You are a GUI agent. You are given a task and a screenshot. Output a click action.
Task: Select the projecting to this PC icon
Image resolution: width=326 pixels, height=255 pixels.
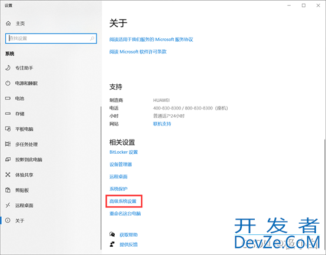point(8,160)
